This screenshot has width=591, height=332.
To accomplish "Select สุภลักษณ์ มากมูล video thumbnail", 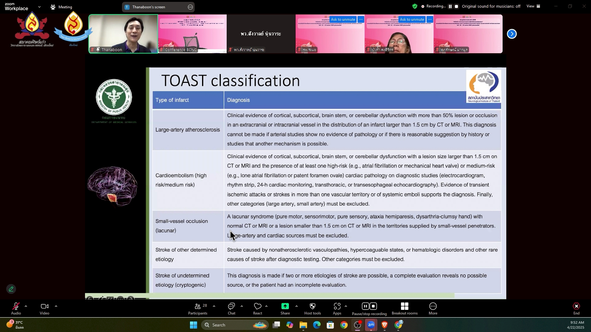I will coord(468,34).
